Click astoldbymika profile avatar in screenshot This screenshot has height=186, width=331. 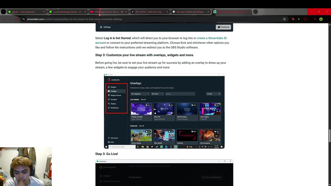coord(109,80)
